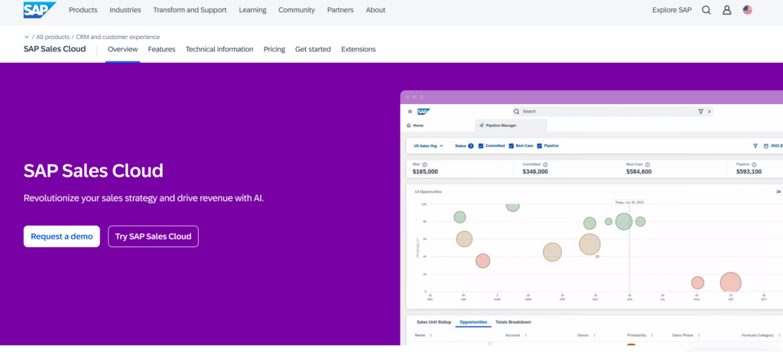Click the SAP logo in the header

(x=40, y=9)
